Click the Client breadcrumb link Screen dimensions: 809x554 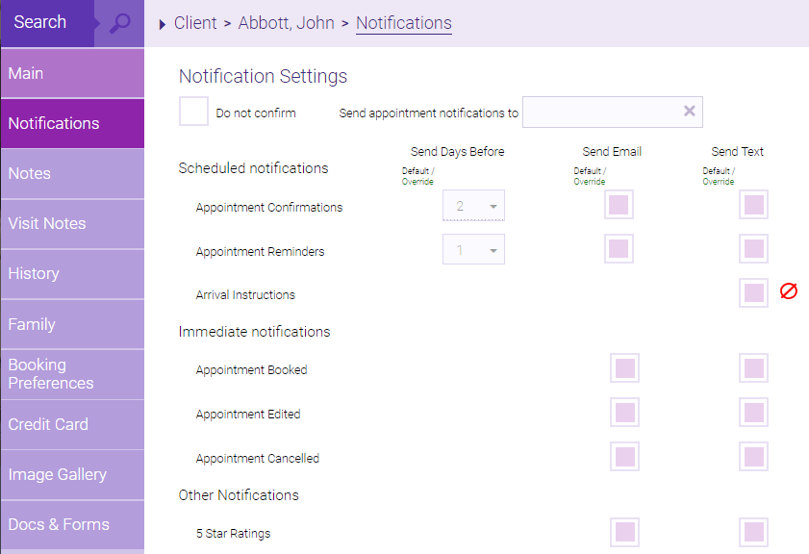[x=195, y=23]
